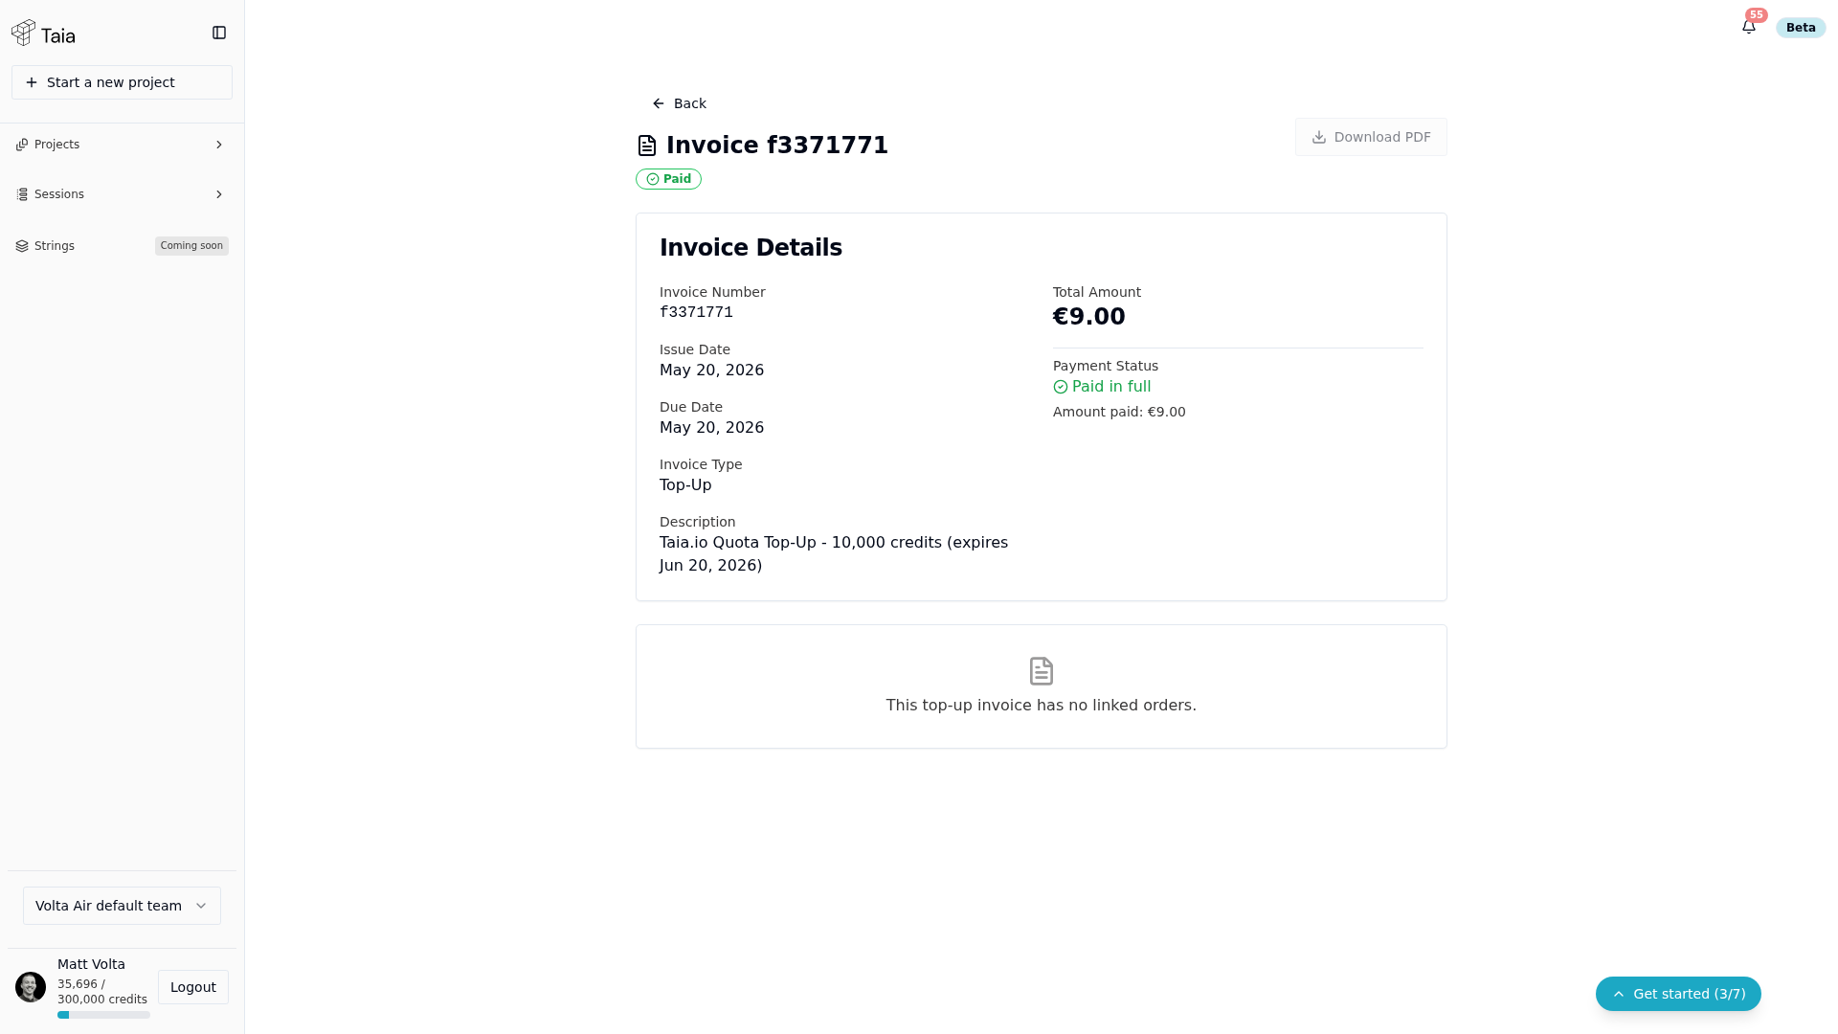Open the notifications bell icon
The image size is (1838, 1034).
[x=1749, y=27]
